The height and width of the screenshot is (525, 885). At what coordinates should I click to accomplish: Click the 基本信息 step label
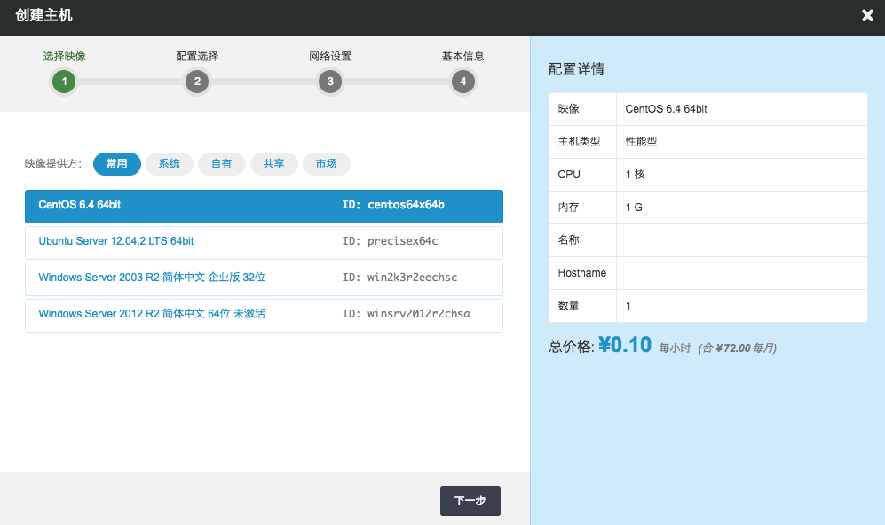click(x=462, y=57)
